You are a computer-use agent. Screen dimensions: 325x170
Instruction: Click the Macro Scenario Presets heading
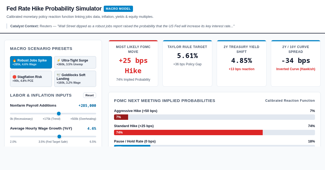[x=41, y=49]
